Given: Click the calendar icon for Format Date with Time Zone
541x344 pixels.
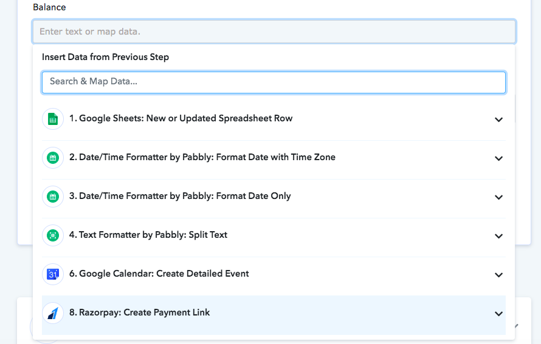Looking at the screenshot, I should pyautogui.click(x=53, y=158).
